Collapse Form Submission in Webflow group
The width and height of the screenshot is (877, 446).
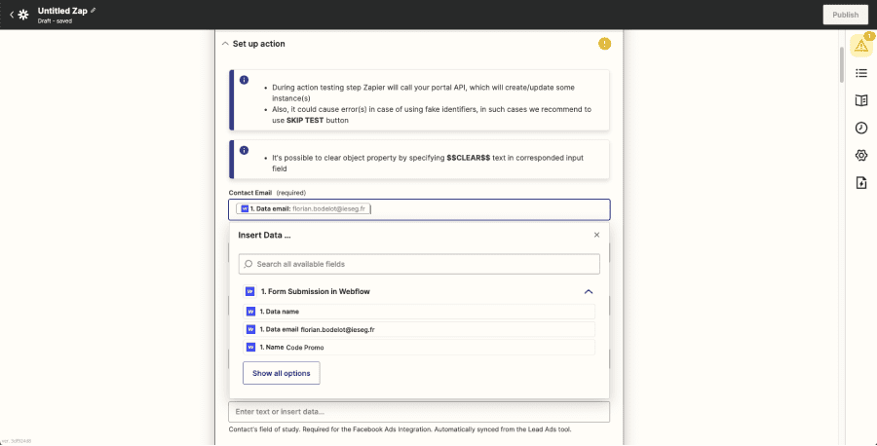[x=589, y=292]
